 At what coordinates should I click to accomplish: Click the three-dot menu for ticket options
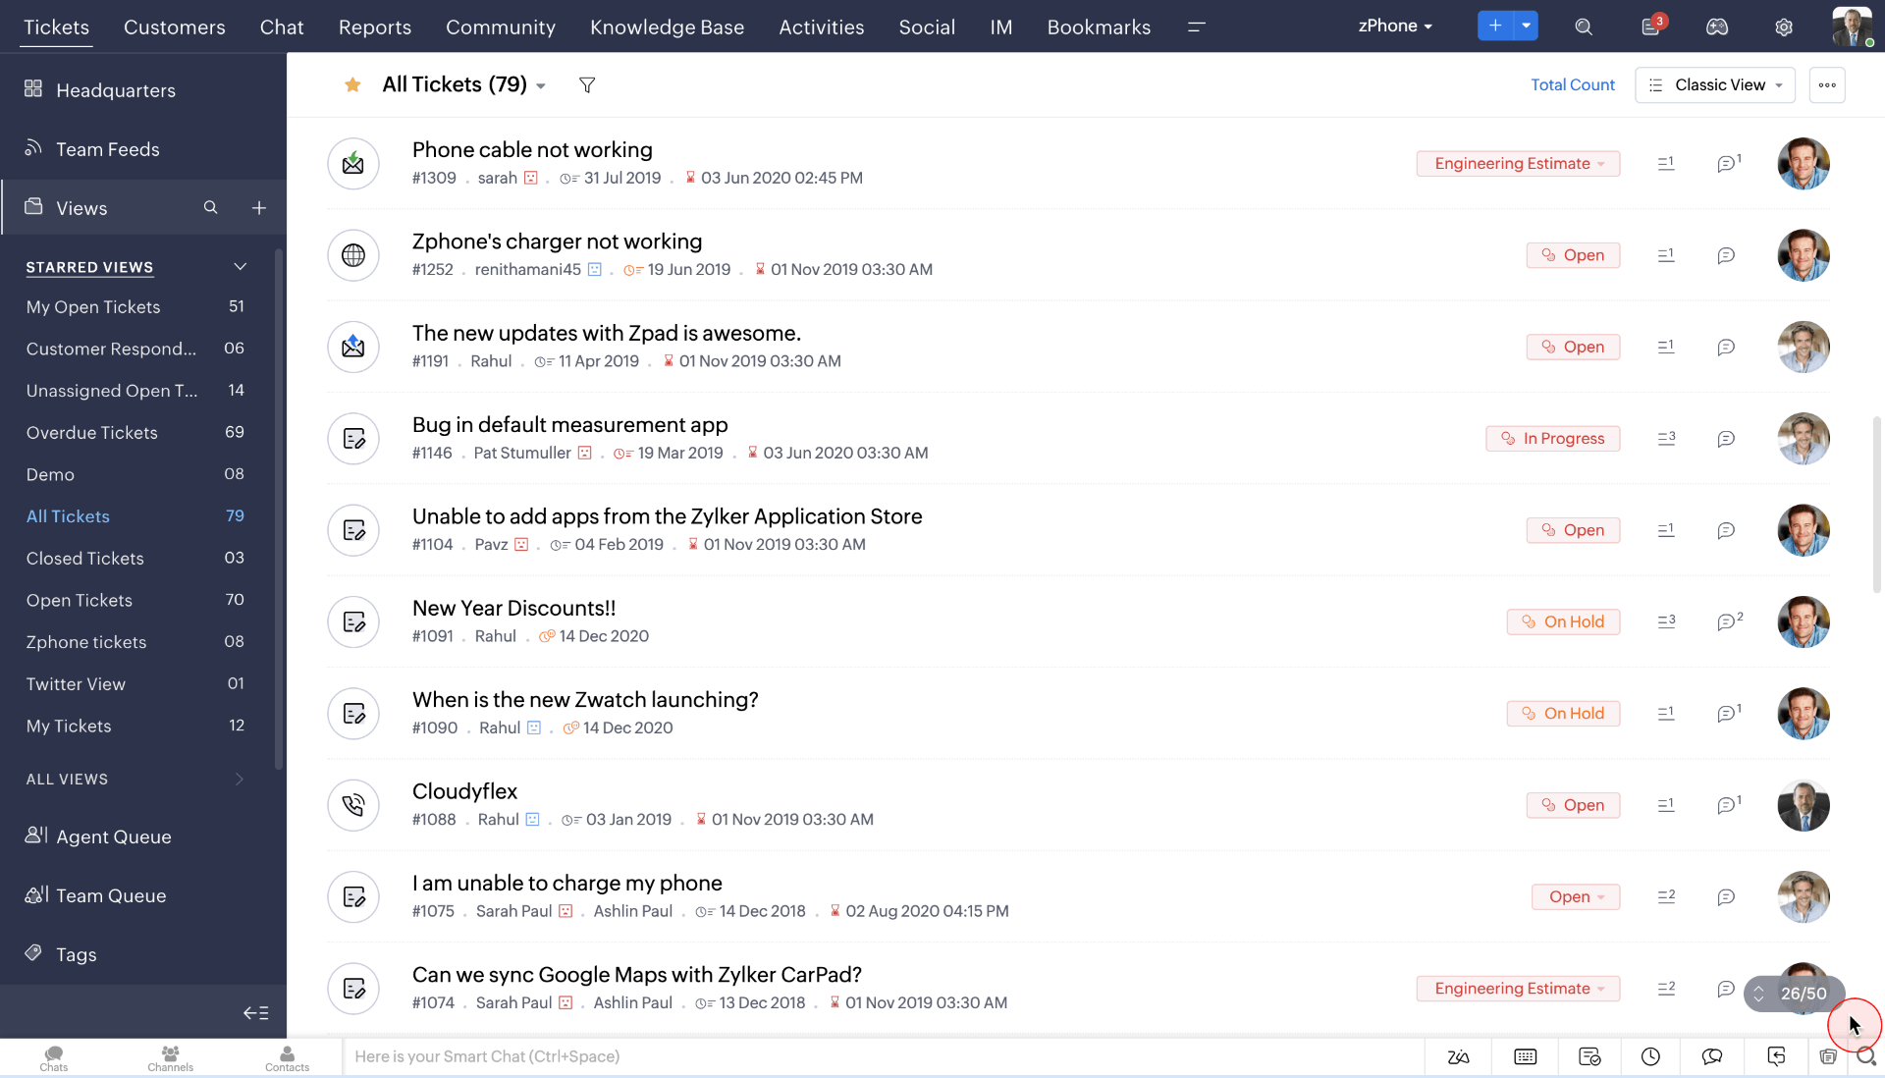point(1828,84)
